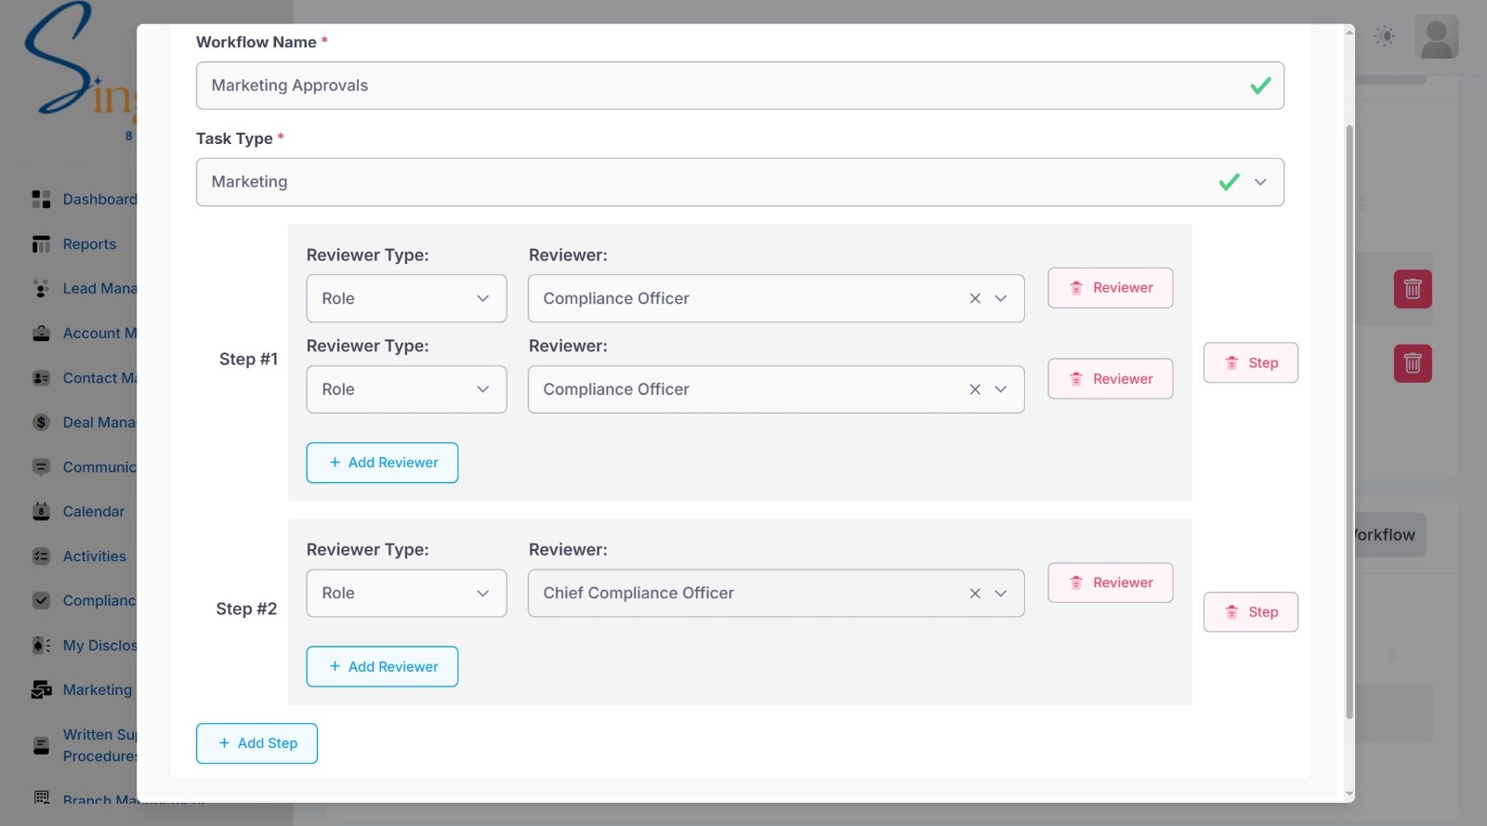Go to Reports in the sidebar
Screen dimensions: 1487x826
(89, 244)
